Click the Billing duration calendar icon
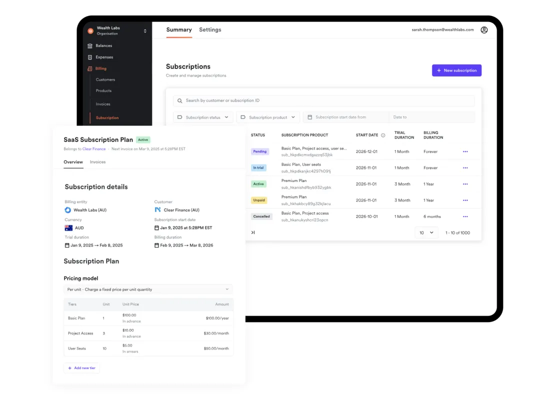 point(156,245)
